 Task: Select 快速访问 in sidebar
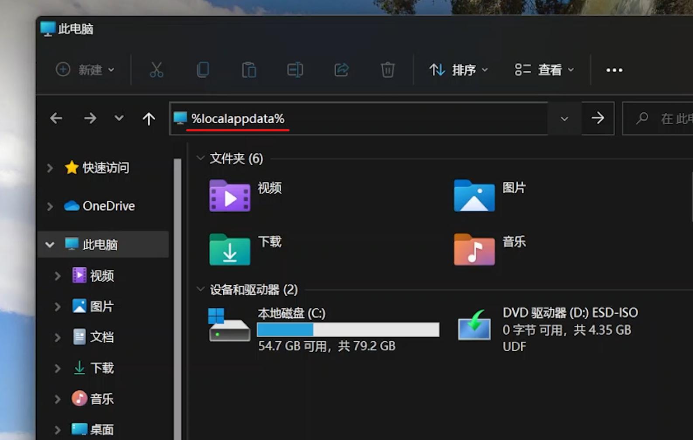[x=97, y=168]
